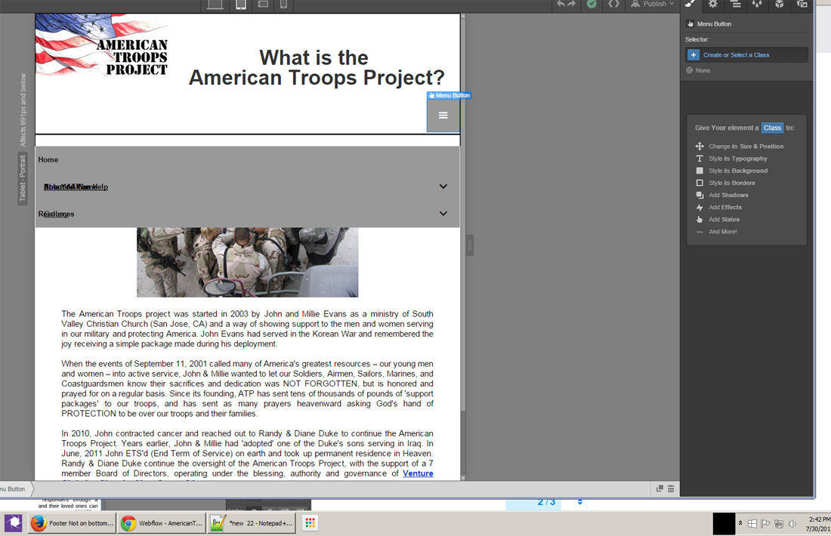Click the hamburger menu button on canvas

point(443,116)
